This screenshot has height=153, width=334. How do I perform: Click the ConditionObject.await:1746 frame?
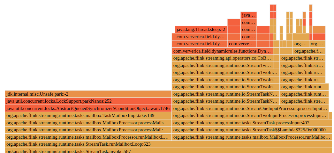coord(88,108)
